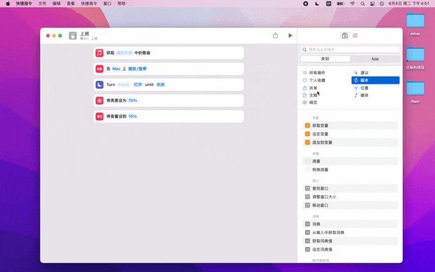Click the music note icon on the first action
The image size is (435, 272).
click(100, 53)
